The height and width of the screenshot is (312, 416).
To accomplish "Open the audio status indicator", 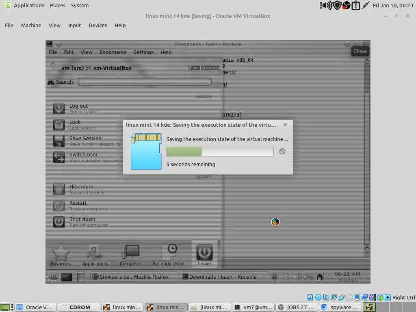I will (x=326, y=297).
